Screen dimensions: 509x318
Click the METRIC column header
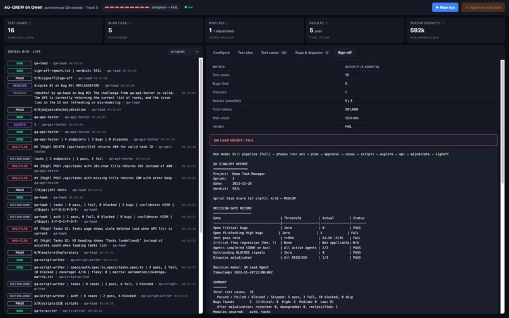pyautogui.click(x=219, y=67)
